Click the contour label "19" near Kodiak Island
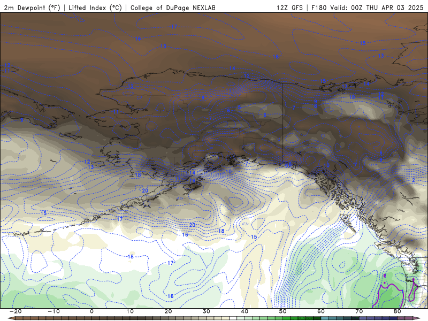This screenshot has height=321, width=428. pos(192,181)
